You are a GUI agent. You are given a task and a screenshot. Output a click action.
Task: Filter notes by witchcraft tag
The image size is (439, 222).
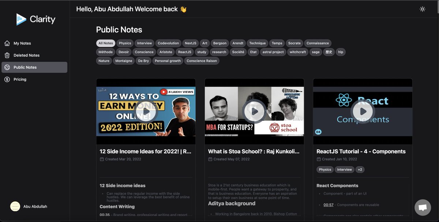[x=298, y=52]
